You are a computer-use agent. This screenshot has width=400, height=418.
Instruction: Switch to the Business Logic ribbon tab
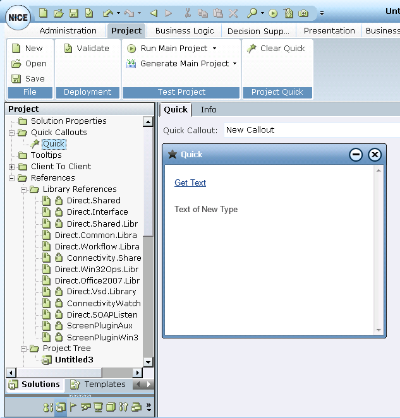click(x=185, y=31)
